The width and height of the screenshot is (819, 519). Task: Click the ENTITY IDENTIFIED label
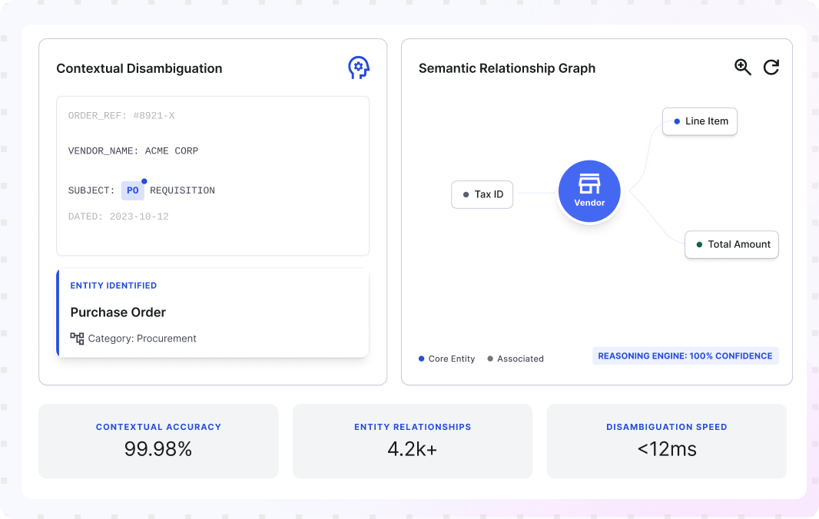point(114,286)
